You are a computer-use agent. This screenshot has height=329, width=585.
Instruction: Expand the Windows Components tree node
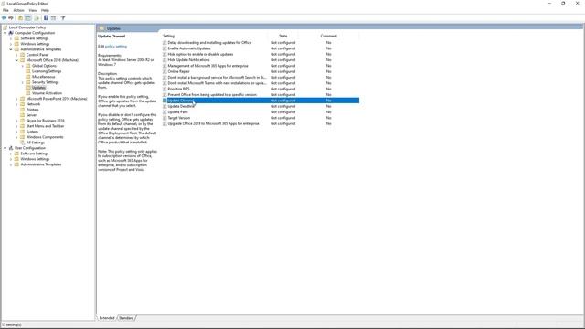16,137
